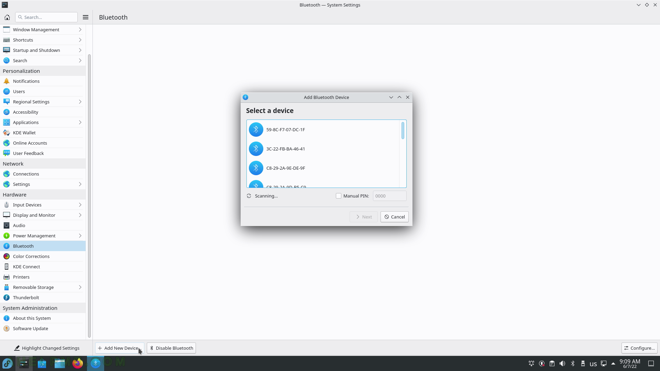
Task: Click the volume tray icon
Action: [x=562, y=363]
